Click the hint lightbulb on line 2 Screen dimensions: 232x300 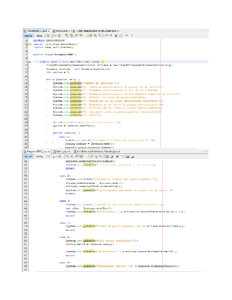point(26,44)
